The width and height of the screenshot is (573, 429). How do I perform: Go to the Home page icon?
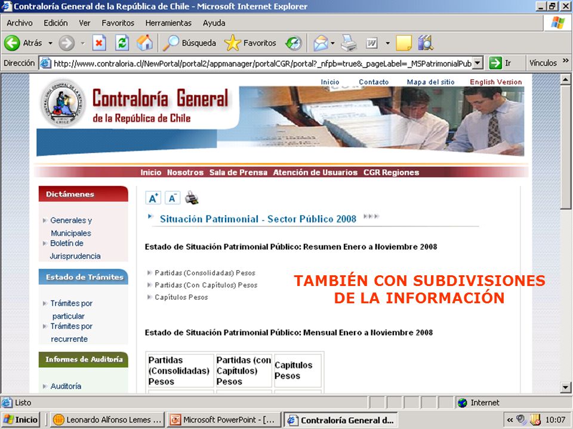[x=144, y=43]
